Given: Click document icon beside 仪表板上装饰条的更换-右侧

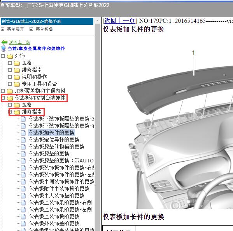Looking at the screenshot, I should (x=23, y=203).
